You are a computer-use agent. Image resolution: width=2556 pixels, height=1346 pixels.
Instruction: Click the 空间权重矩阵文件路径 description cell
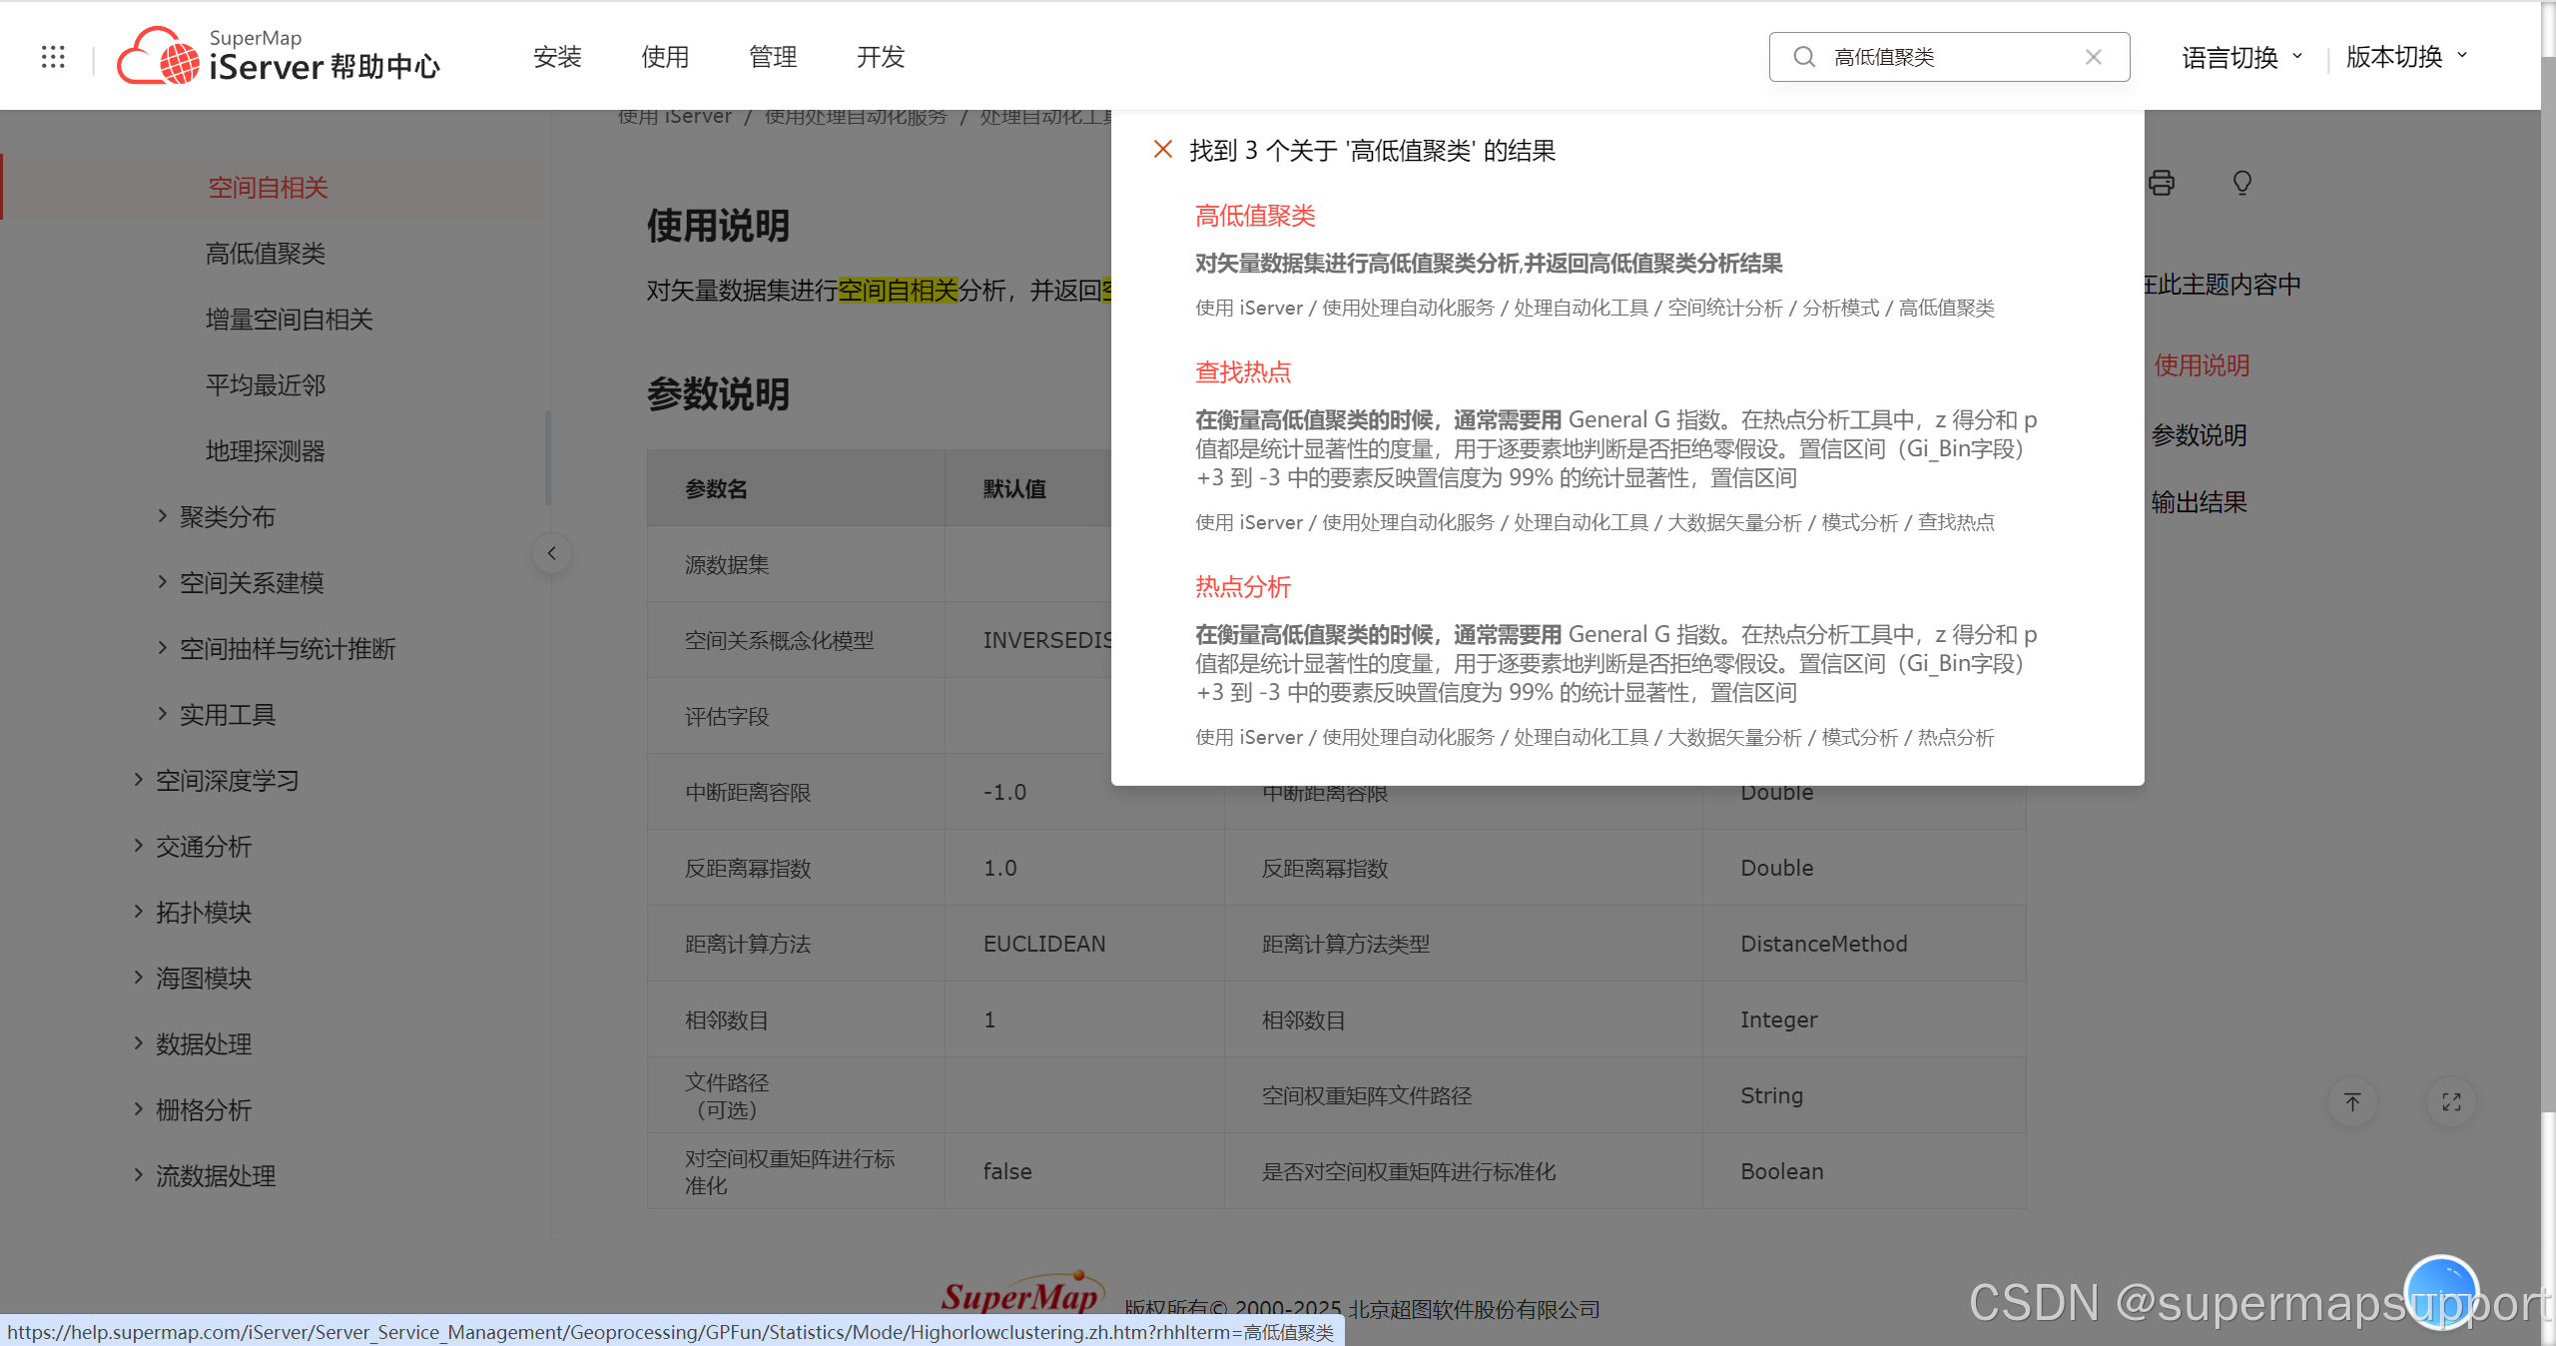(x=1464, y=1095)
